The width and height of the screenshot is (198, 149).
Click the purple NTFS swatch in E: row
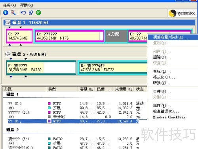click(x=49, y=121)
